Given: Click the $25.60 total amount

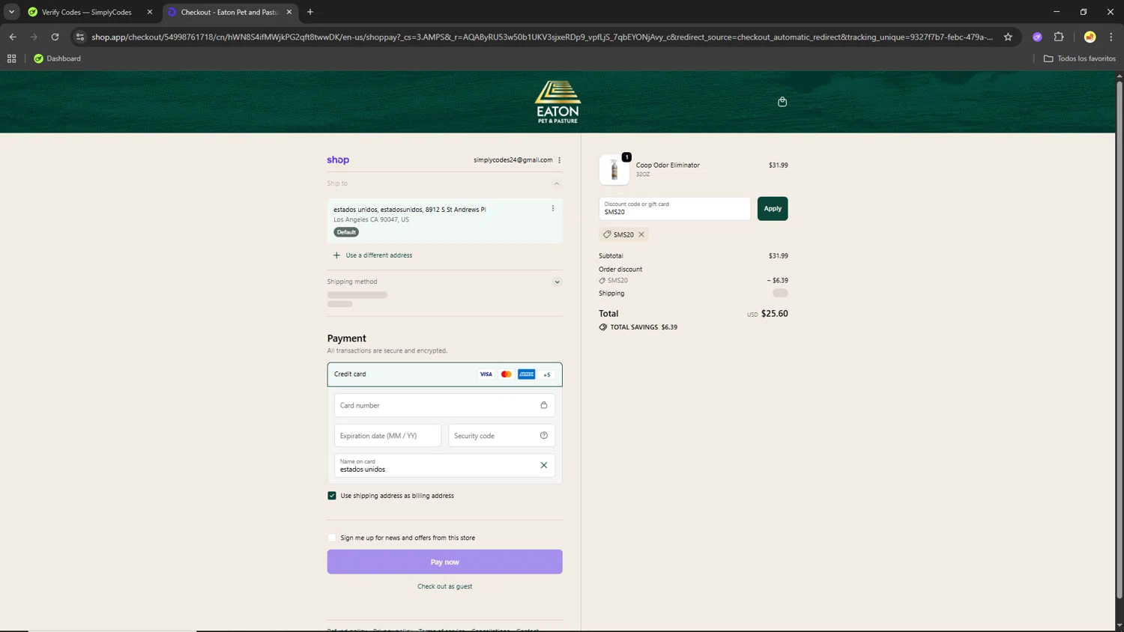Looking at the screenshot, I should (x=774, y=314).
